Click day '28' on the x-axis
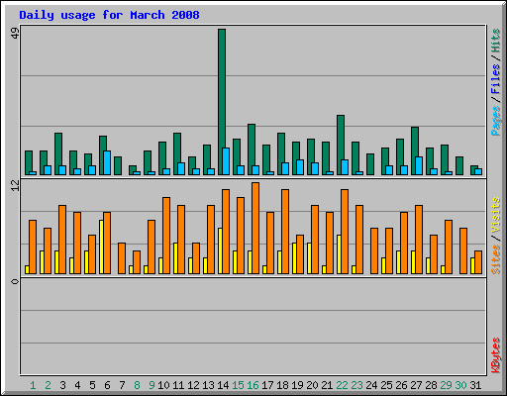Image resolution: width=507 pixels, height=396 pixels. (431, 385)
